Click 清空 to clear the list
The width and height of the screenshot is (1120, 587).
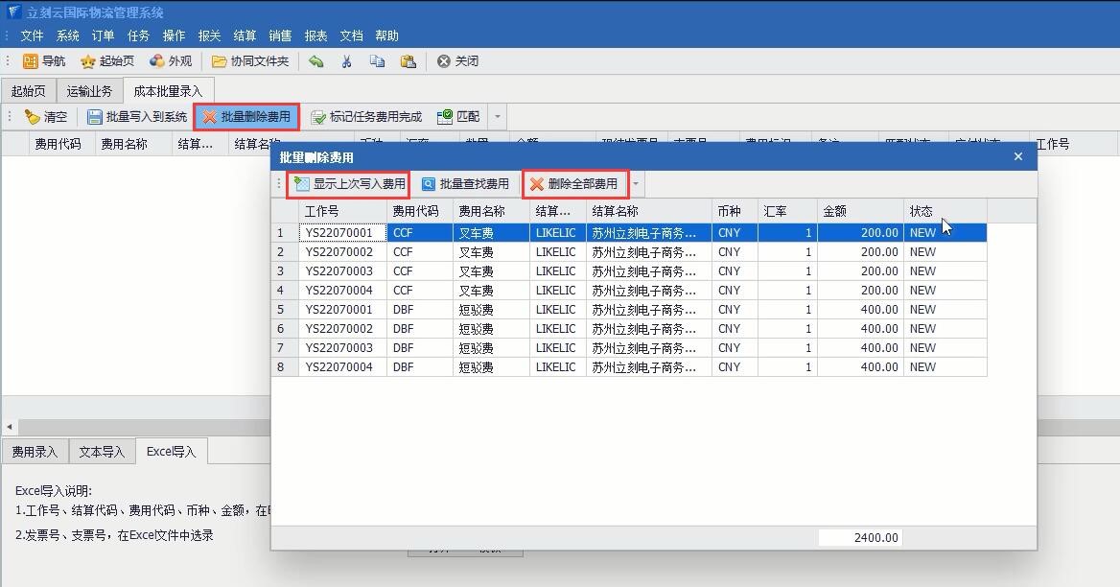[x=46, y=117]
